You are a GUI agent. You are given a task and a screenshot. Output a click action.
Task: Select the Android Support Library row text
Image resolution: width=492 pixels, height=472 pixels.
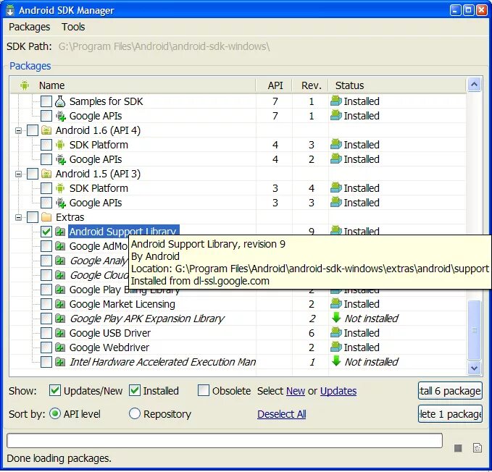coord(124,232)
